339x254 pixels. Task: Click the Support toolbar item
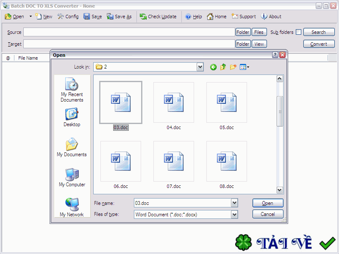pyautogui.click(x=244, y=17)
